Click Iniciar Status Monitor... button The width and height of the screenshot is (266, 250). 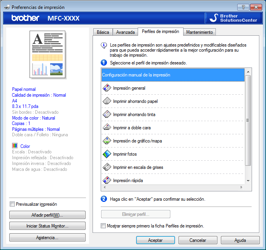pyautogui.click(x=47, y=226)
